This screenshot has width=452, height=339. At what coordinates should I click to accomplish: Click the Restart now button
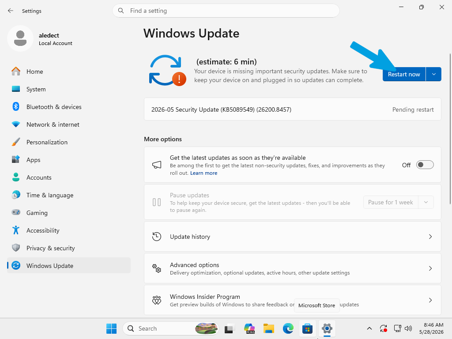404,74
